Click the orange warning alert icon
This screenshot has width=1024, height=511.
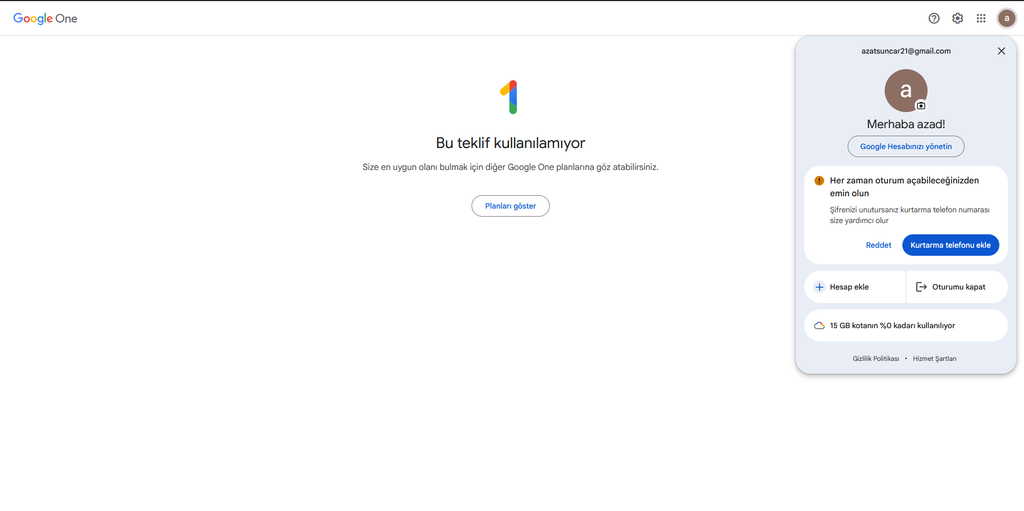(819, 181)
